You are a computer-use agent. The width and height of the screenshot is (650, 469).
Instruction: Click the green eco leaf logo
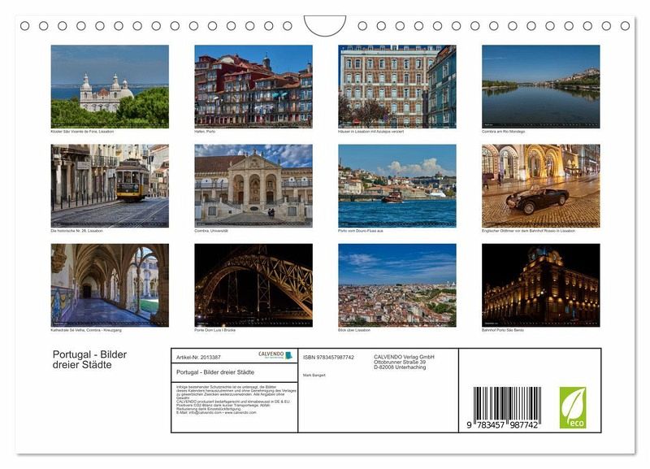[x=572, y=407]
